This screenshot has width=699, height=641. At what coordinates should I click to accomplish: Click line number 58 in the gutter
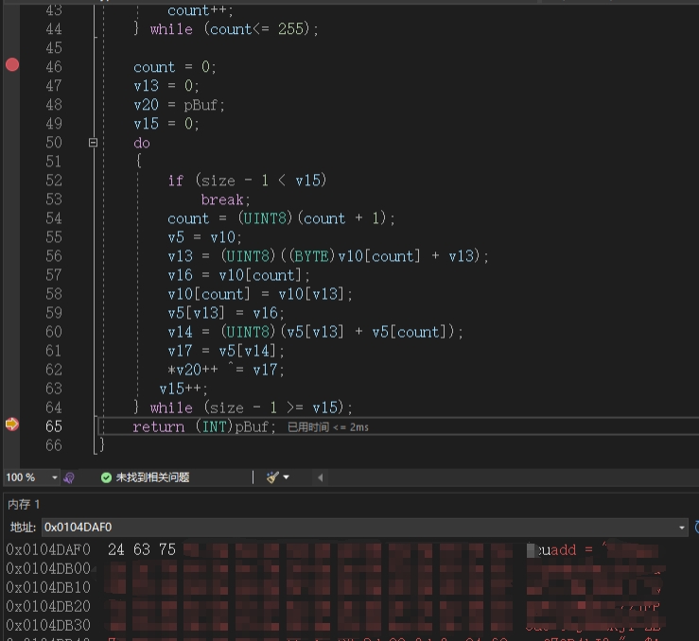[x=54, y=294]
